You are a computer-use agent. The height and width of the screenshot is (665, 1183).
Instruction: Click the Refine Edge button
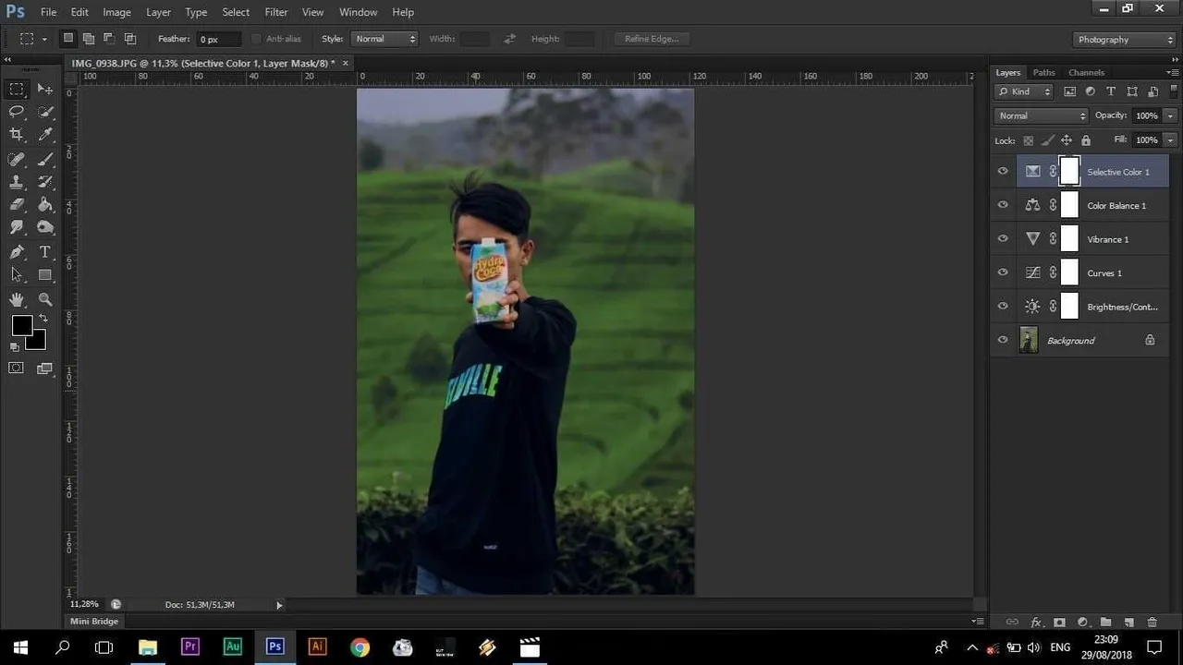point(652,39)
